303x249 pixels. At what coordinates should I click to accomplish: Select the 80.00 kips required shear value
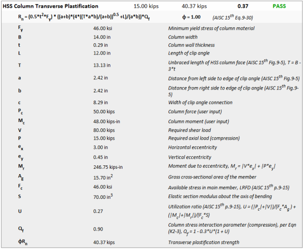coord(104,130)
